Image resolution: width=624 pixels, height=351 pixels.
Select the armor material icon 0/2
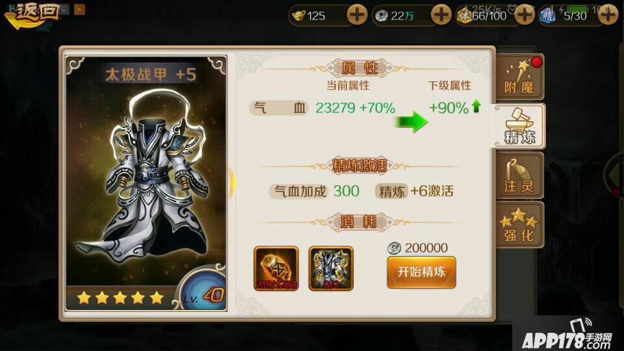coord(331,268)
